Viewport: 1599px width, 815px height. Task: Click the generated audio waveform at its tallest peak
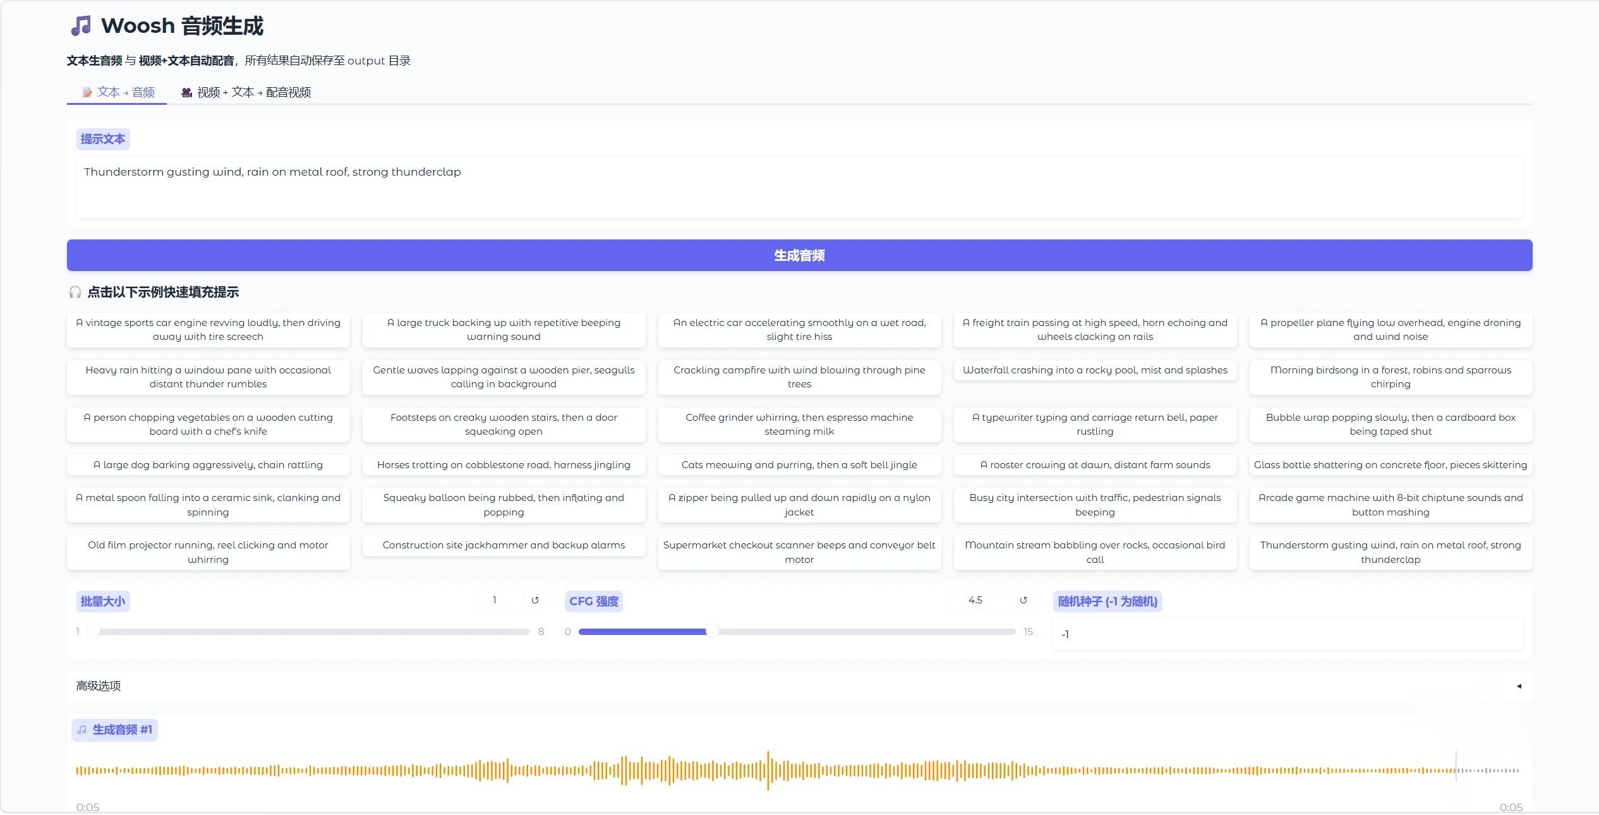(x=768, y=771)
